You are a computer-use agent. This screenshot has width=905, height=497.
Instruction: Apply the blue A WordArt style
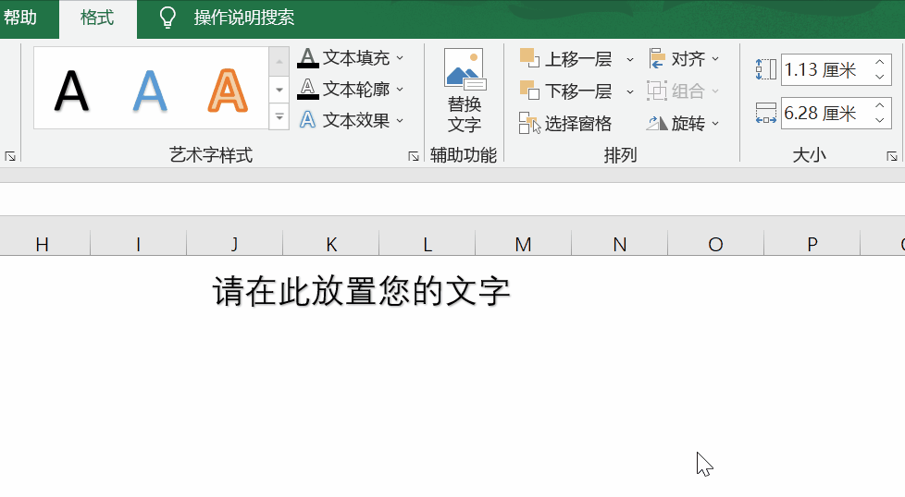(x=150, y=91)
